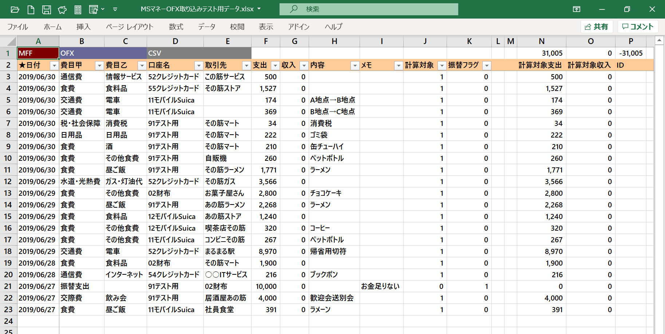Open the ホーム ribbon tab
This screenshot has height=334, width=665.
point(53,27)
